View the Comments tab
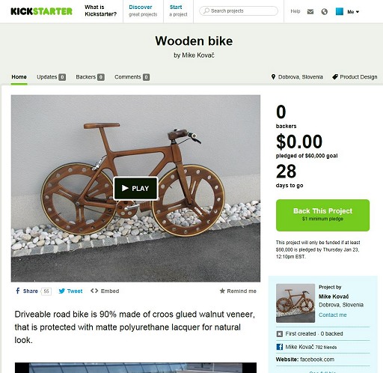The width and height of the screenshot is (383, 373). pyautogui.click(x=132, y=77)
